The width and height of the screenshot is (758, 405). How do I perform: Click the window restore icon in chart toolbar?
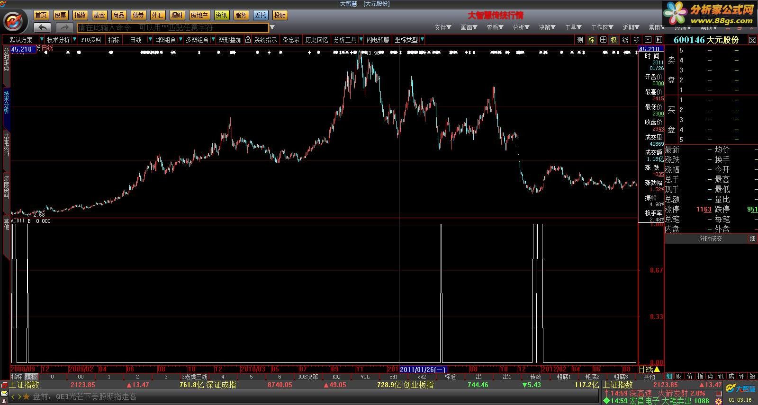pos(648,40)
